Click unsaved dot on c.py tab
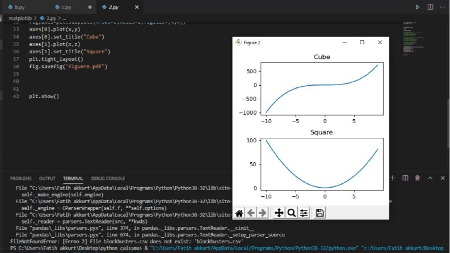Screen dimensions: 450x253 tap(90, 7)
